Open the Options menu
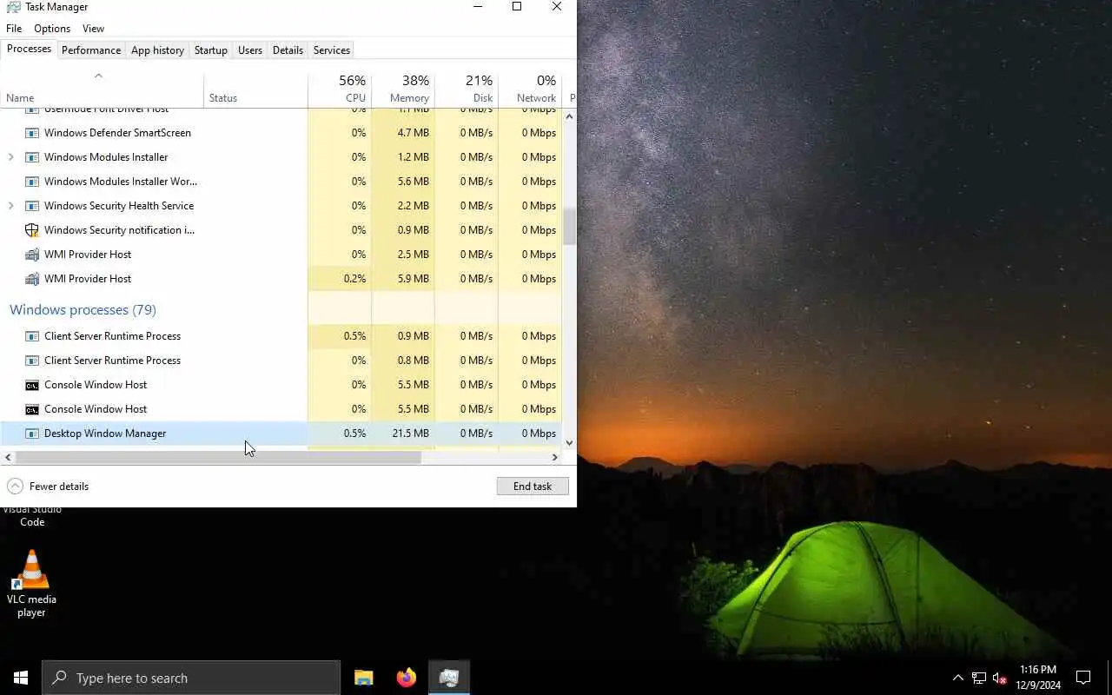Viewport: 1112px width, 695px height. (x=52, y=29)
